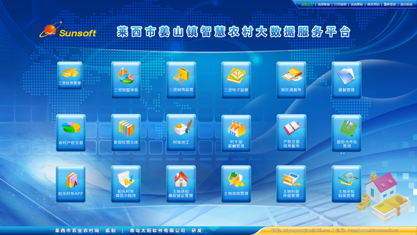Viewport: 417px width, 235px height.
Task: Click 退出系统 to exit
Action: (406, 5)
